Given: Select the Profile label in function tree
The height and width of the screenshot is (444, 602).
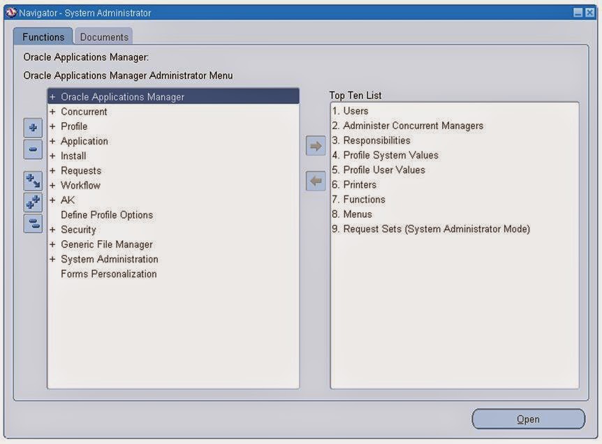Looking at the screenshot, I should (74, 126).
